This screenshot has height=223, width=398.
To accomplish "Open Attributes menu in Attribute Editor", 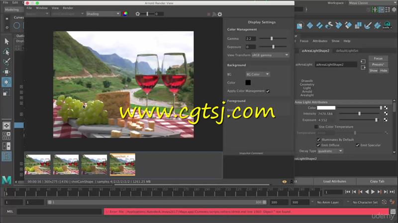I will click(x=320, y=41).
